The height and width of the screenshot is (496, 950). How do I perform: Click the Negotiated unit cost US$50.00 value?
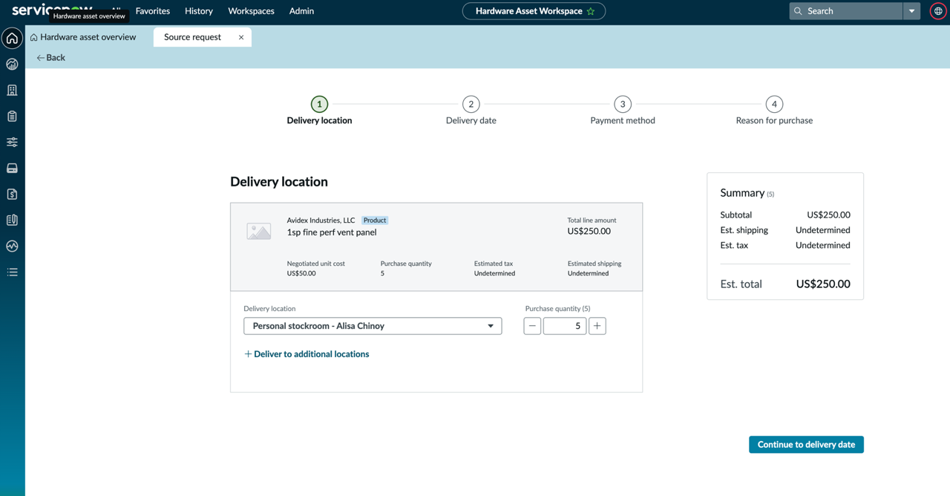[301, 273]
